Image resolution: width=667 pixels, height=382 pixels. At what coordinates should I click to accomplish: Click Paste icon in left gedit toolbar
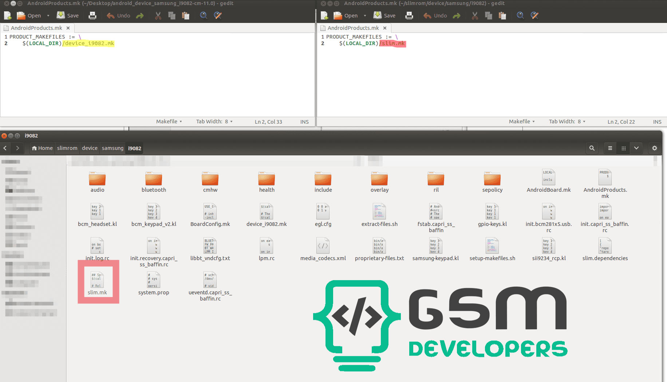pos(186,16)
